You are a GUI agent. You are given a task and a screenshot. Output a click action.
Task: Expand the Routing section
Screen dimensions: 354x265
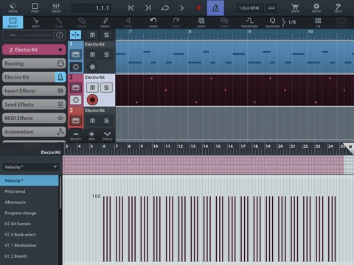coord(34,63)
